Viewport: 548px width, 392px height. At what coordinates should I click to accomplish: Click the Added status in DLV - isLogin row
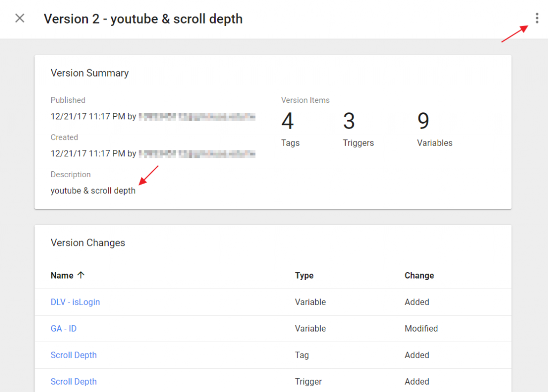(x=417, y=302)
